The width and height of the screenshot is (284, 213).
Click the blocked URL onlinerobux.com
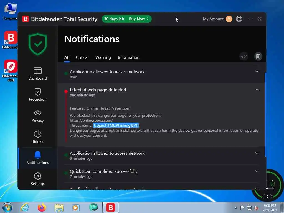pos(91,120)
